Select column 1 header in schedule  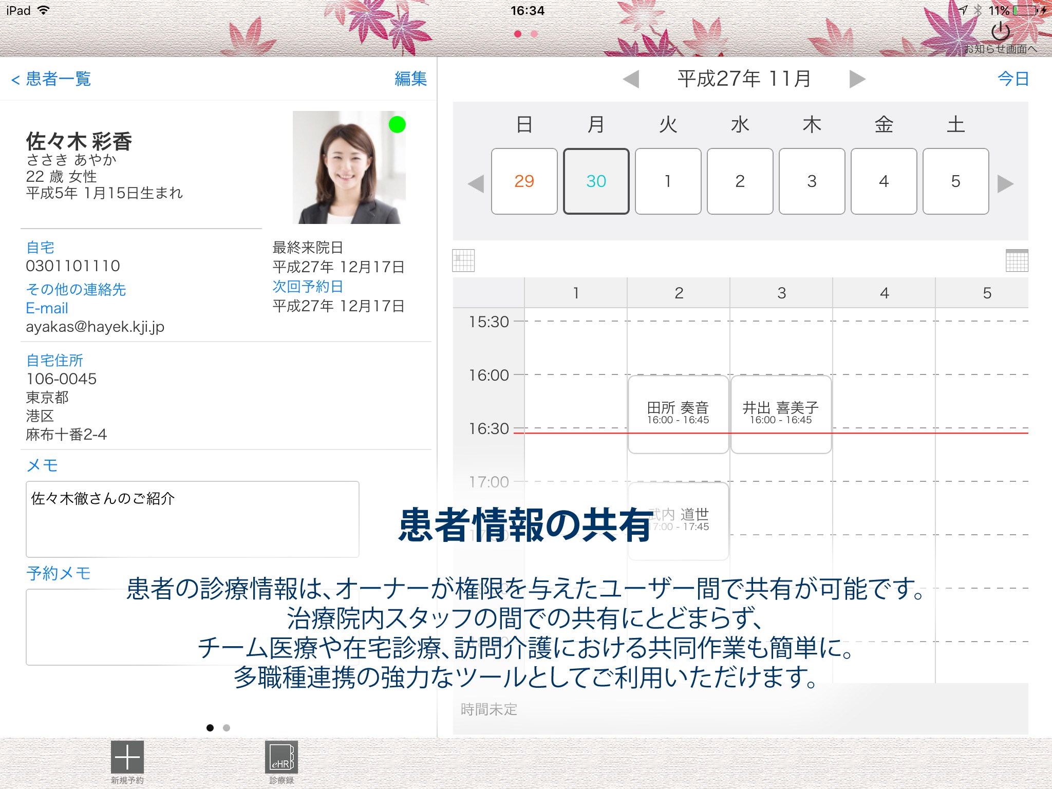(576, 293)
